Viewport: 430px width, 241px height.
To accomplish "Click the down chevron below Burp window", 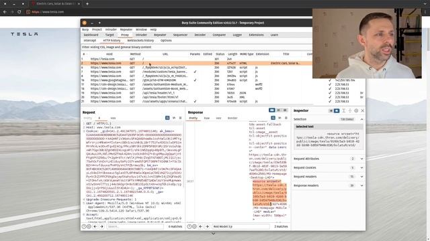I will tap(213, 234).
